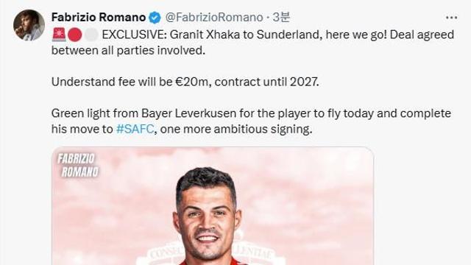The height and width of the screenshot is (265, 471).
Task: Click the blue verified badge
Action: [155, 18]
